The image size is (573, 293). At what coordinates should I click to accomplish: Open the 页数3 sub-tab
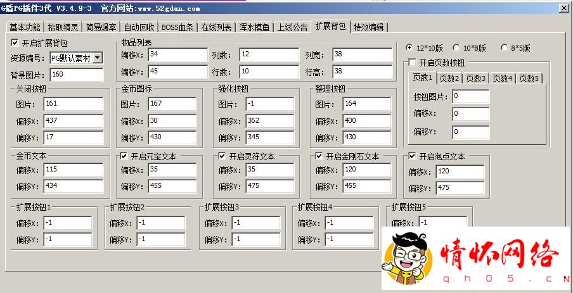coord(476,78)
